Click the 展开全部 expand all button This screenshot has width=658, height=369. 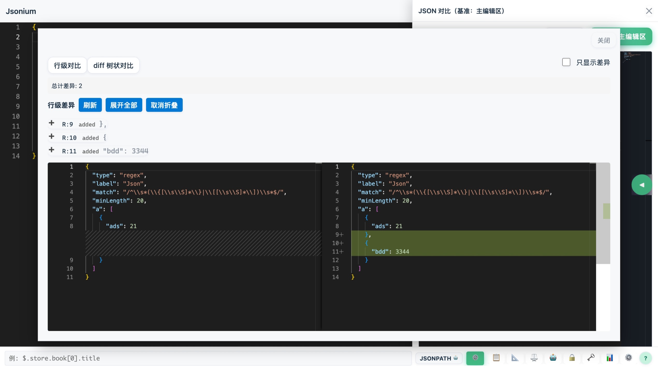coord(124,105)
